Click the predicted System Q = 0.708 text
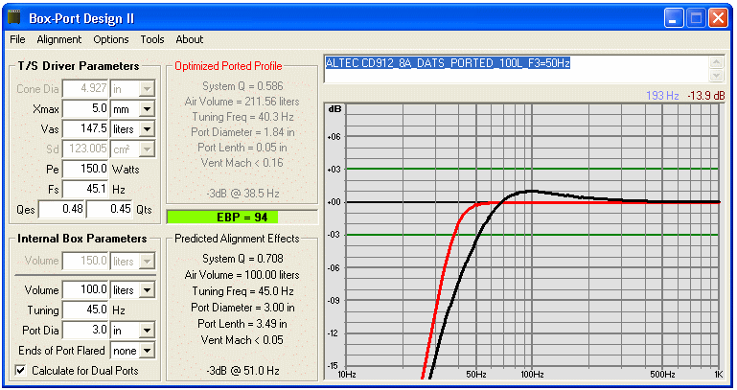The image size is (737, 390). pos(242,259)
